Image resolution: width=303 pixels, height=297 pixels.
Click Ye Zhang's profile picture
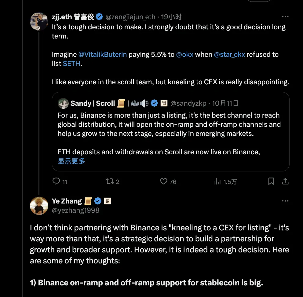pyautogui.click(x=39, y=206)
